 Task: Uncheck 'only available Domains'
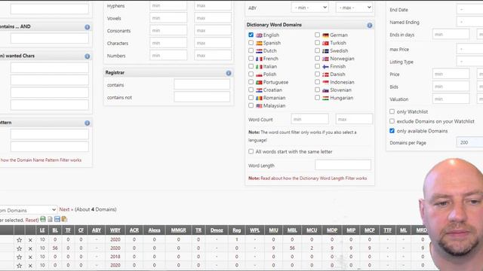click(392, 130)
